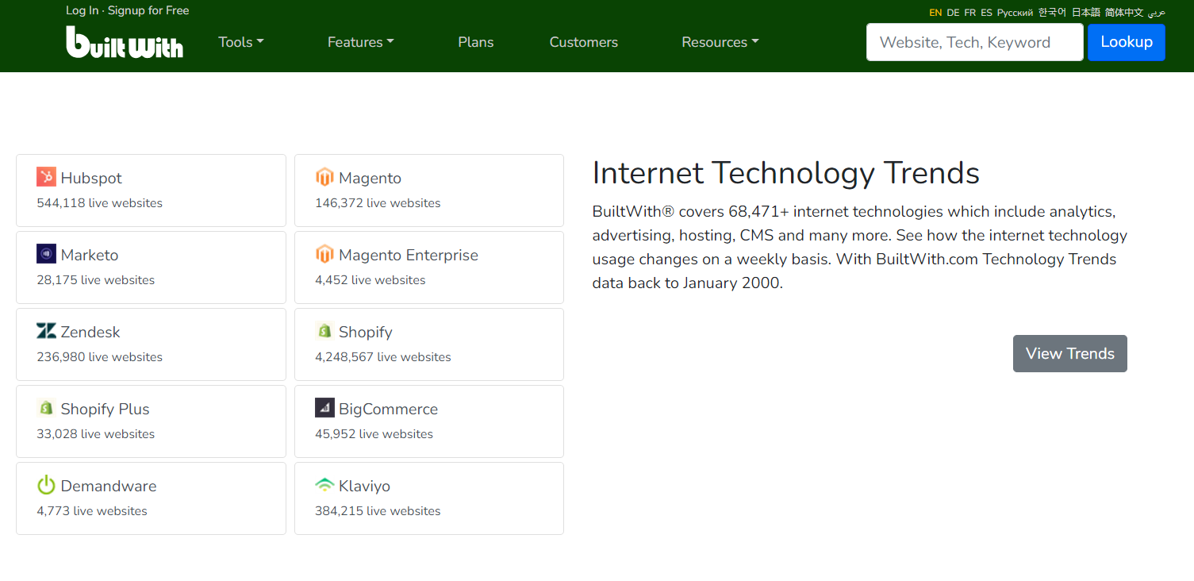This screenshot has width=1194, height=581.
Task: Click Signup for Free link
Action: coord(148,10)
